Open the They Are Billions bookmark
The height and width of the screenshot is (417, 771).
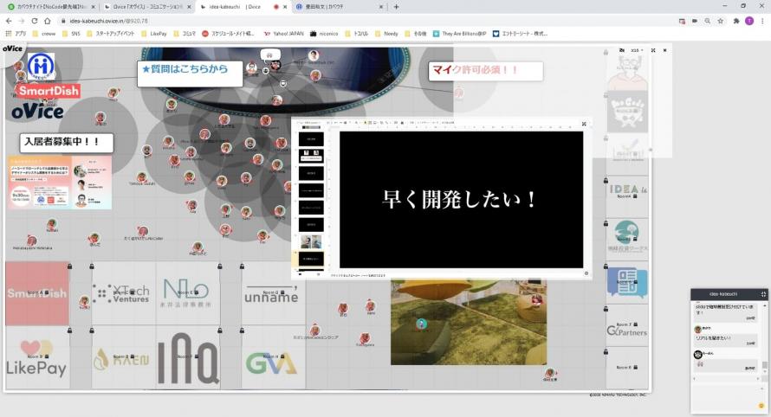(x=460, y=34)
